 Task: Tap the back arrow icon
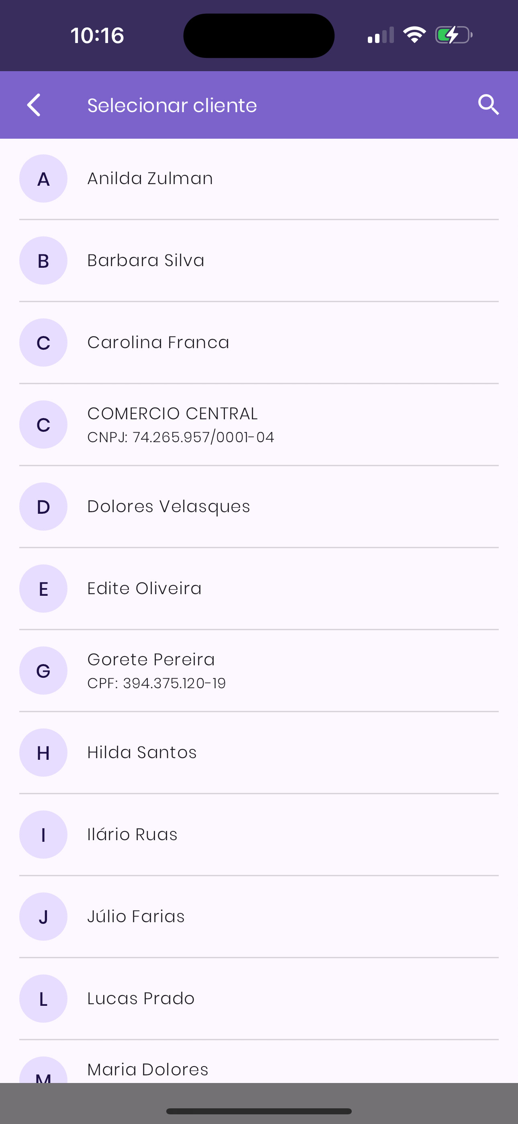click(34, 105)
